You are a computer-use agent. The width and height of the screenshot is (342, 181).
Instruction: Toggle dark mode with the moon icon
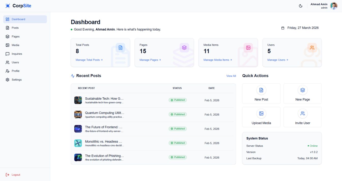301,6
